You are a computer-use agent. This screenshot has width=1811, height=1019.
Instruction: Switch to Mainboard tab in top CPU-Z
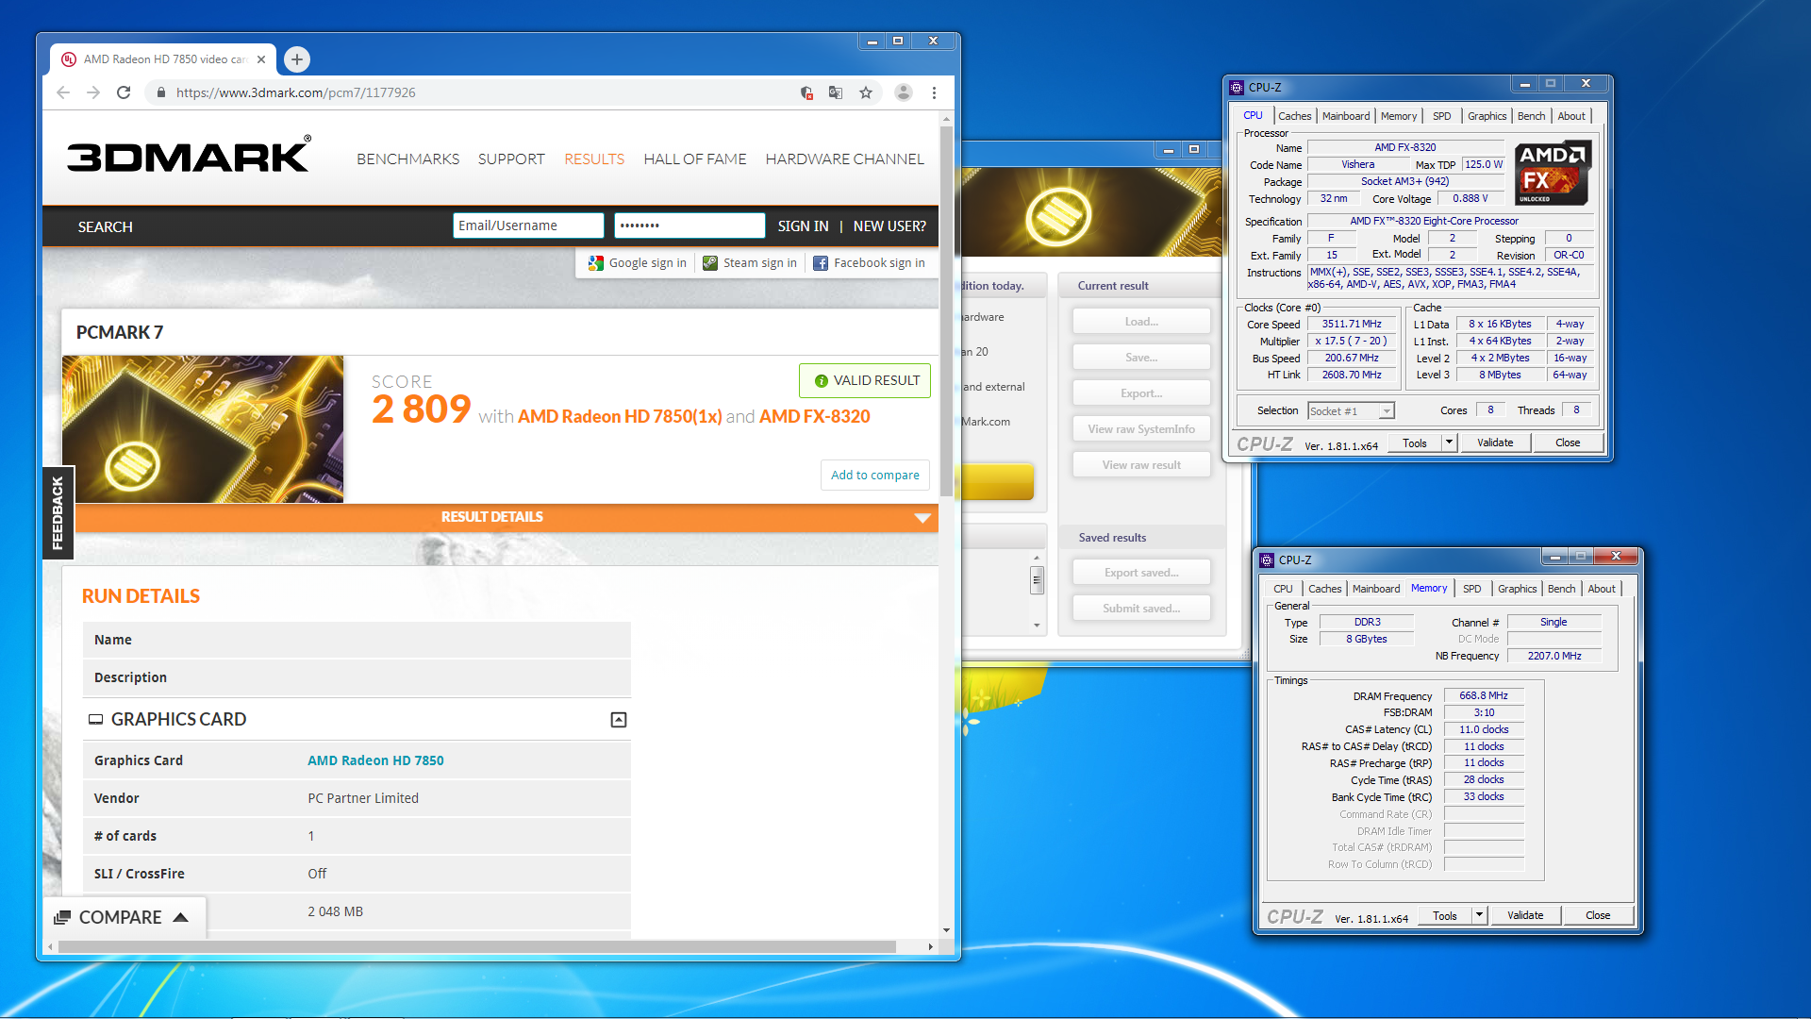click(x=1346, y=116)
